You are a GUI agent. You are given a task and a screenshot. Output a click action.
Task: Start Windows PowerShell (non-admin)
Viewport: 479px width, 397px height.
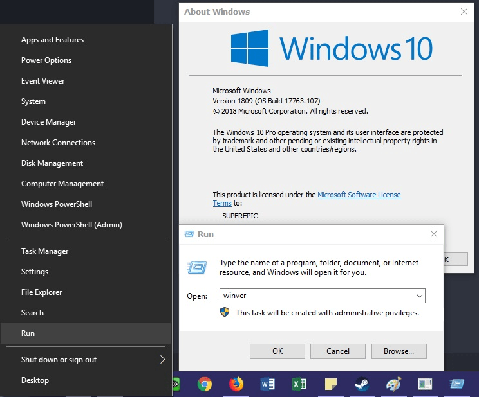click(x=86, y=204)
